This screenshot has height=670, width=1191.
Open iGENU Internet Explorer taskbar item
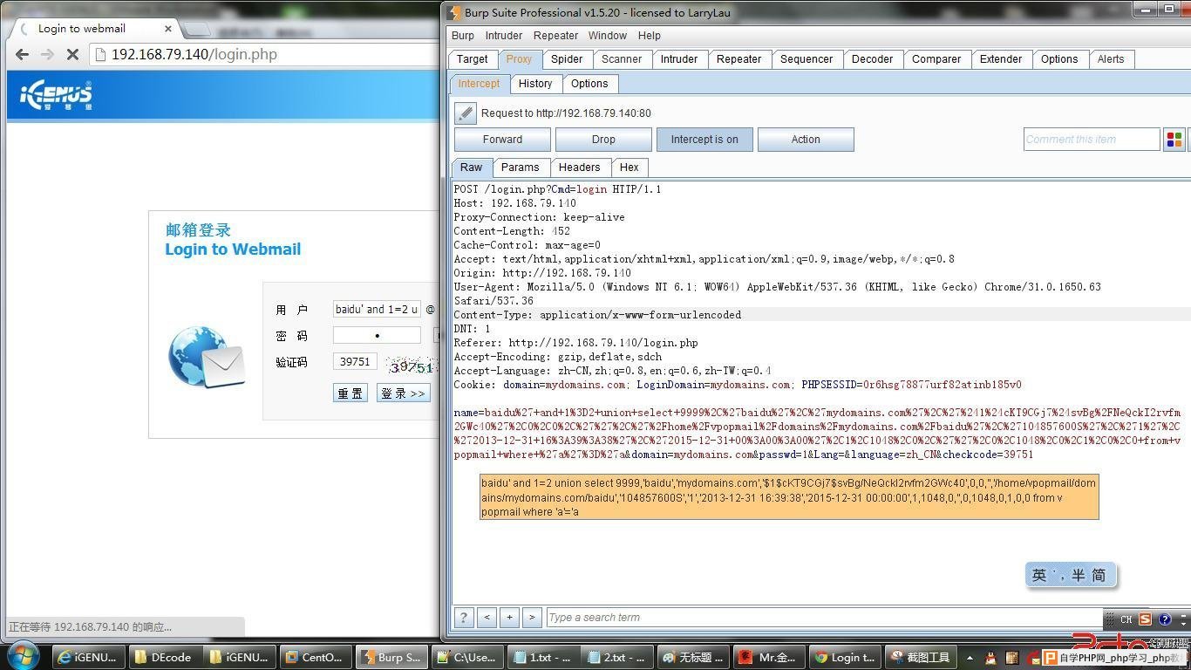(88, 657)
